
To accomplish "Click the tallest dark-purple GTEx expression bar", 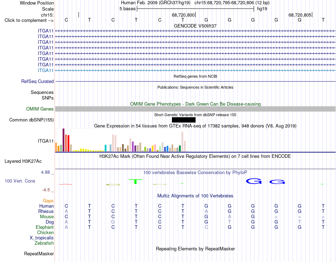I will [63, 140].
